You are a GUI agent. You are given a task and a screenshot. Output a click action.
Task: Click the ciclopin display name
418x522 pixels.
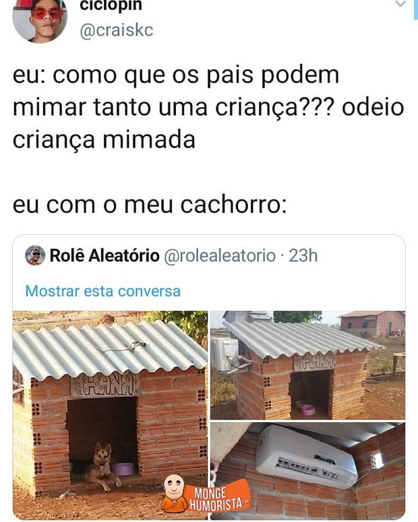coord(111,5)
